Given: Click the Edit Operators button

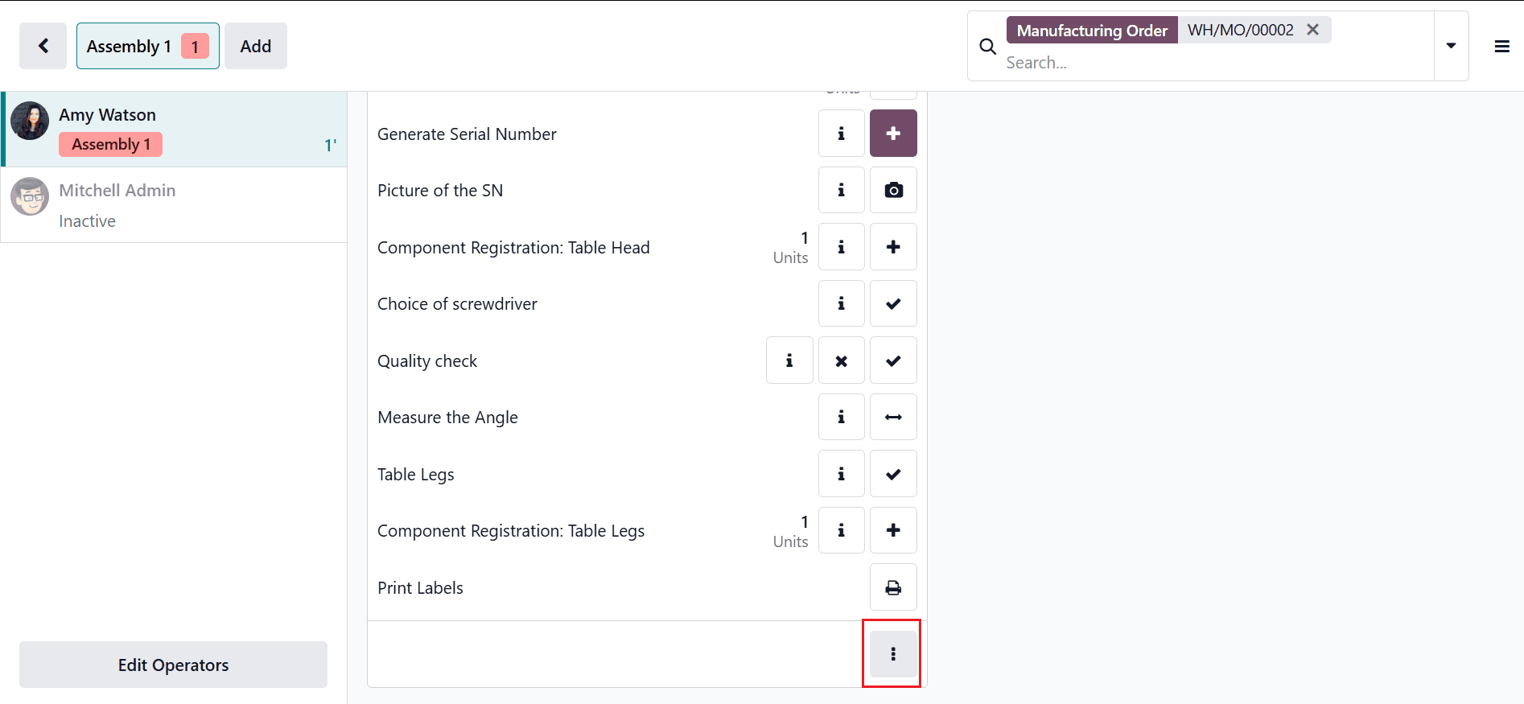Looking at the screenshot, I should coord(173,665).
